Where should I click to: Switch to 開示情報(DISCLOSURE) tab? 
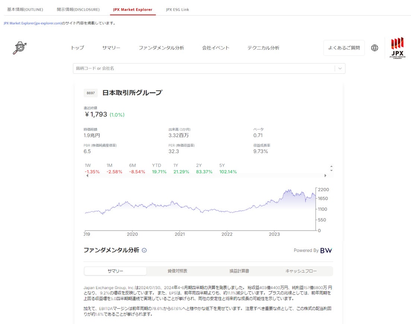tap(78, 10)
